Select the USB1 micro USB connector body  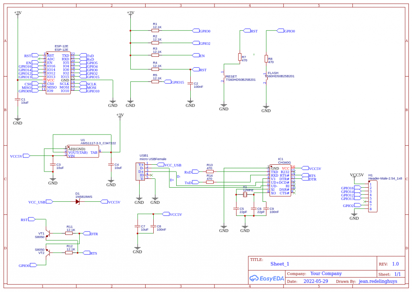click(140, 172)
